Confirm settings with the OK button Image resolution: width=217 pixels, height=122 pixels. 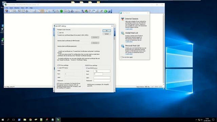pos(106,30)
